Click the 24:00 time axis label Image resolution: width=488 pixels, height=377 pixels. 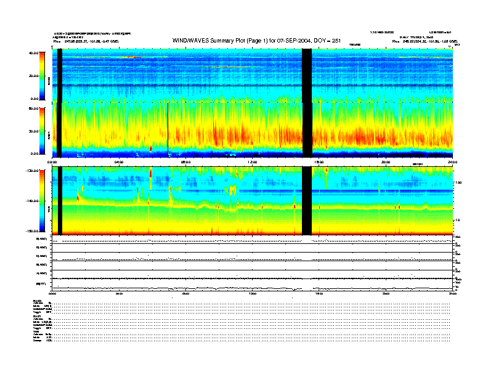(452, 162)
